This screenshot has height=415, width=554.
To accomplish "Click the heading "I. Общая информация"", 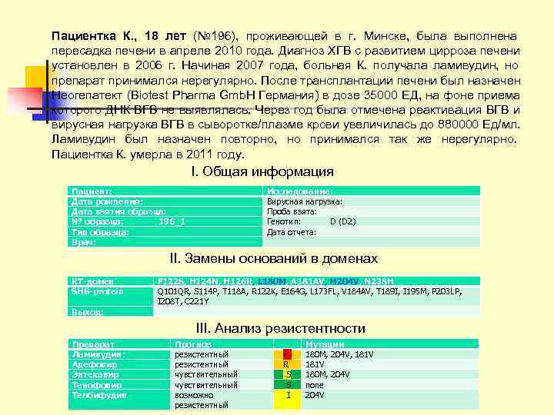I will (x=262, y=172).
